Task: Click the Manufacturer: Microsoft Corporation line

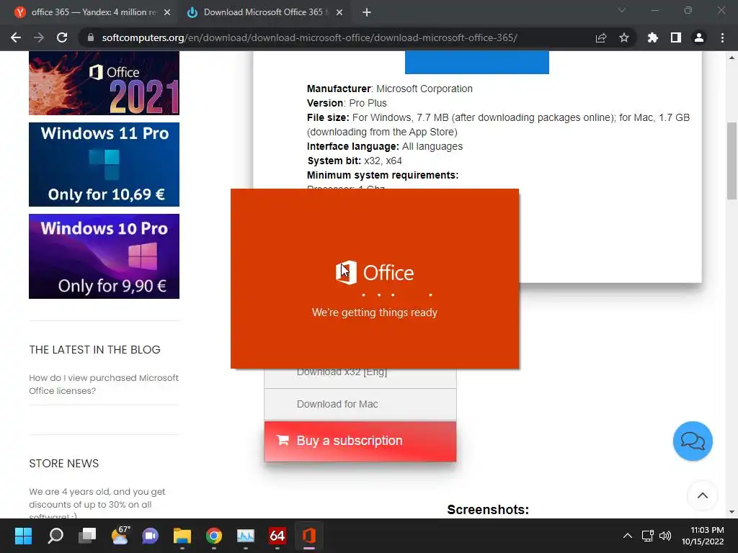Action: [390, 89]
